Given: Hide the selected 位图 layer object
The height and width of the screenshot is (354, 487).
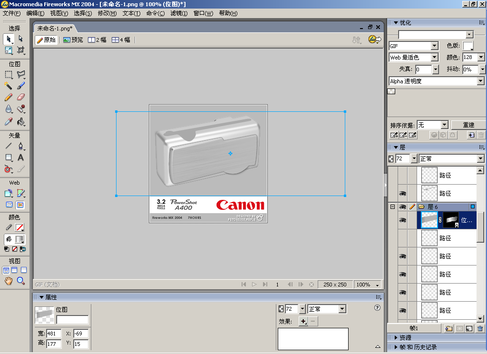Looking at the screenshot, I should point(402,220).
